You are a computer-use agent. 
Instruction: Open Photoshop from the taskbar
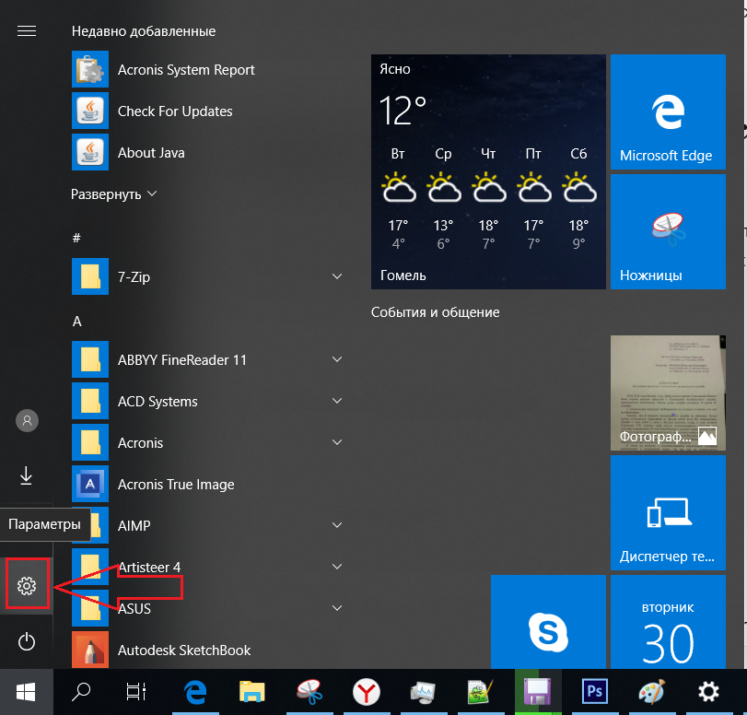(594, 692)
